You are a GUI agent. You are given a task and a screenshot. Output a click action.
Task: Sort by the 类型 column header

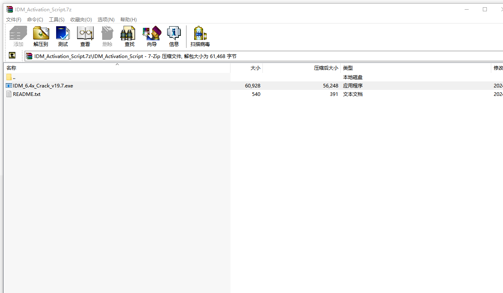416,68
